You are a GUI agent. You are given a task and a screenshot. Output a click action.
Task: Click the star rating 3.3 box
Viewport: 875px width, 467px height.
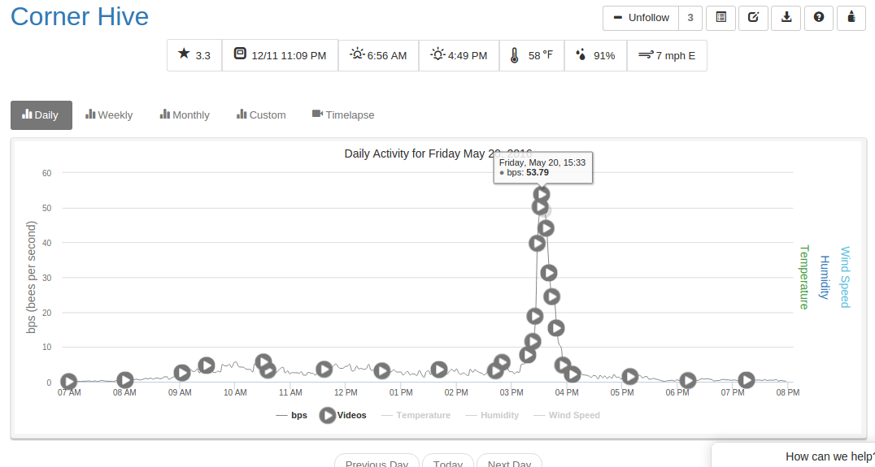(x=194, y=55)
